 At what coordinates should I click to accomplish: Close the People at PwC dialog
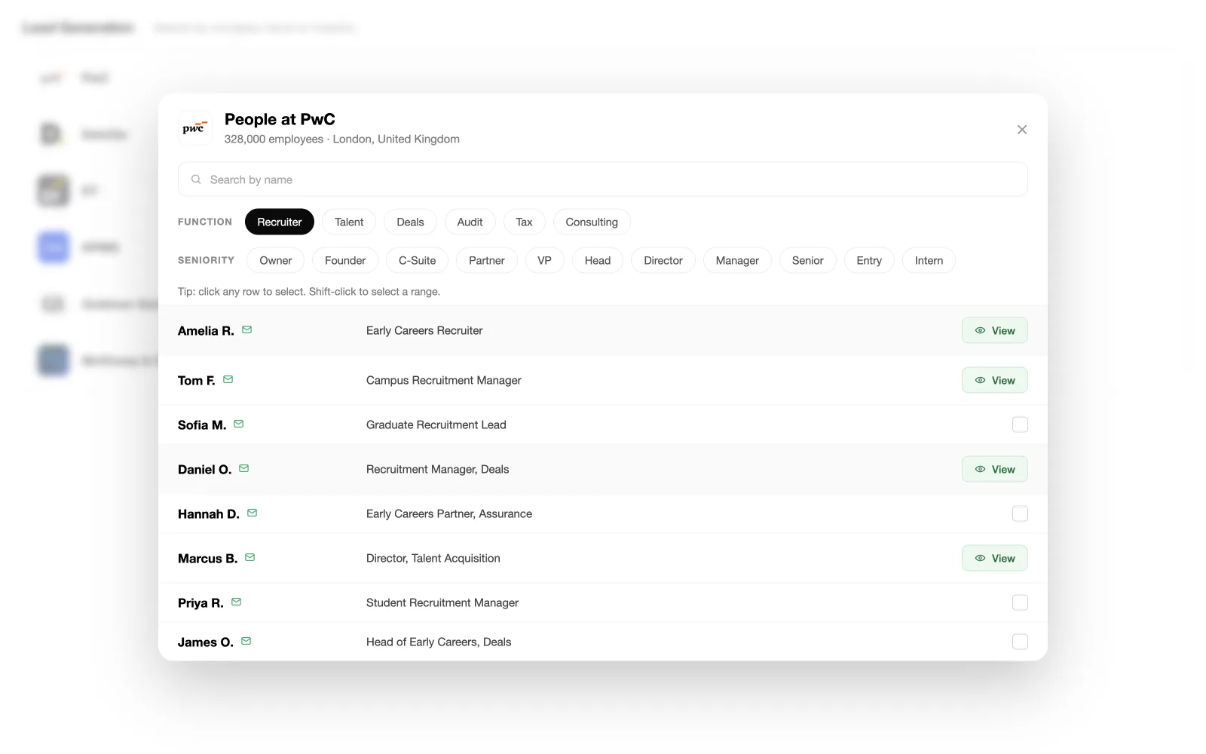coord(1021,130)
